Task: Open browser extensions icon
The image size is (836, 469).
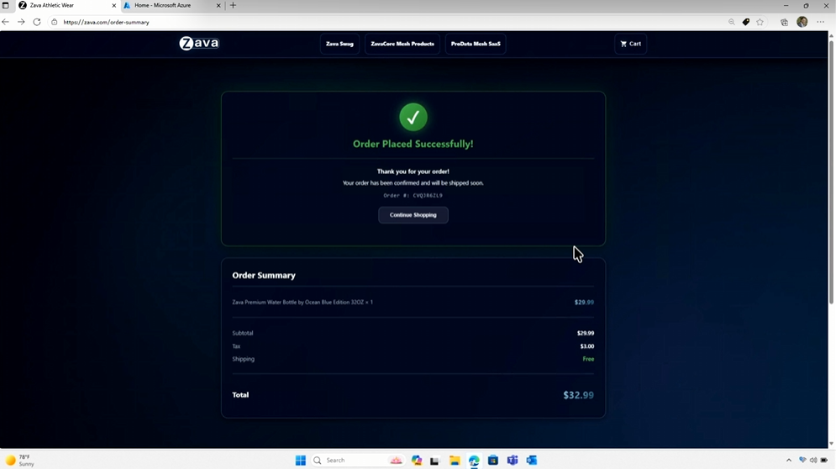Action: point(784,22)
